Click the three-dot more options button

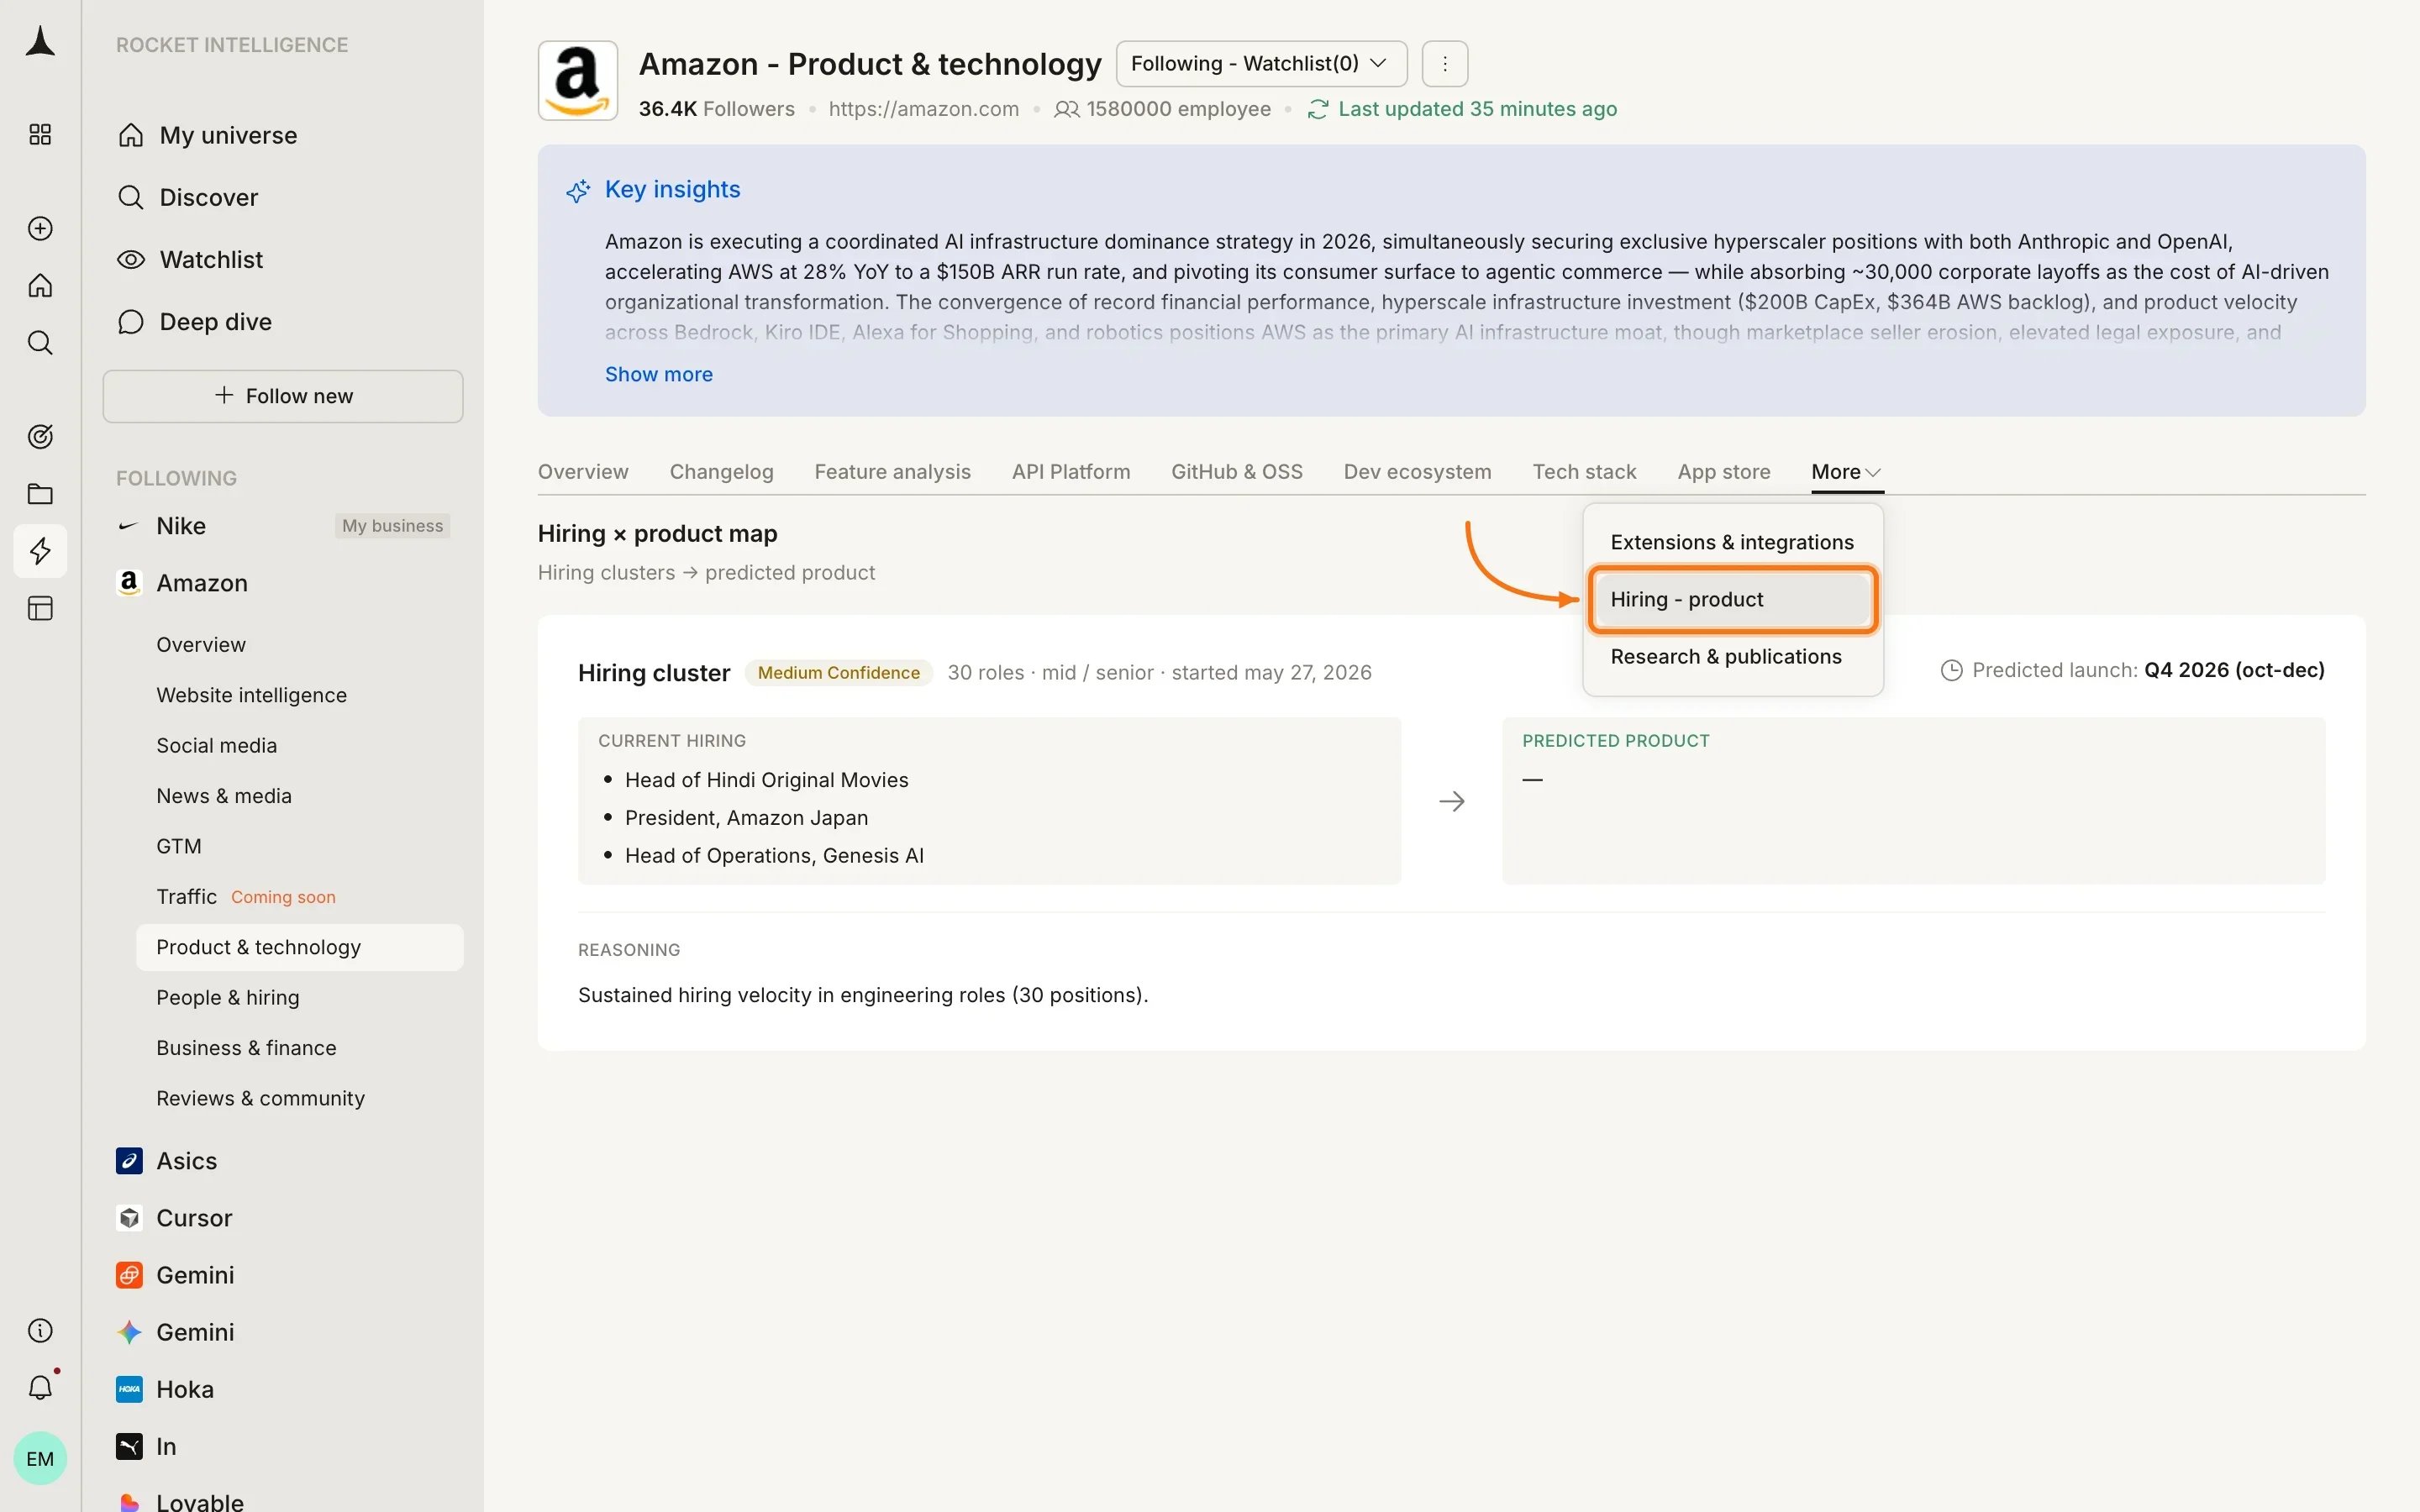click(x=1445, y=64)
